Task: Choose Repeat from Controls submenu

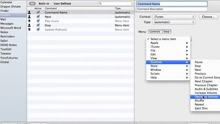Action: (205, 104)
